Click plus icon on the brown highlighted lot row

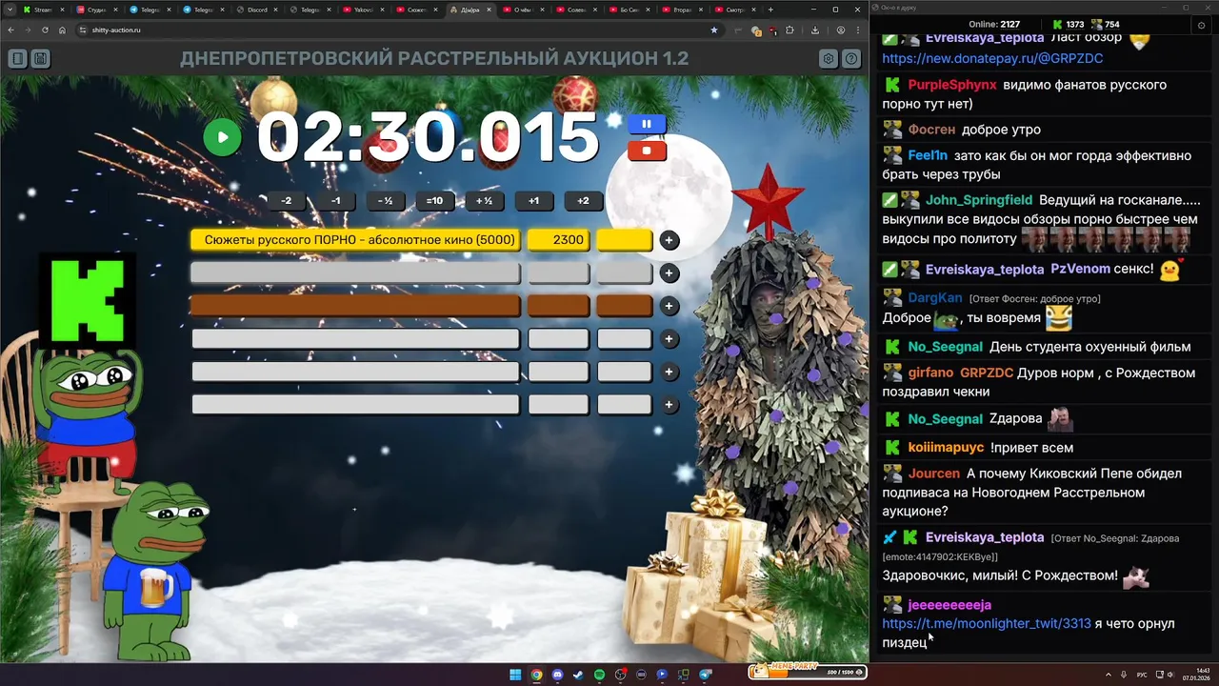point(669,306)
